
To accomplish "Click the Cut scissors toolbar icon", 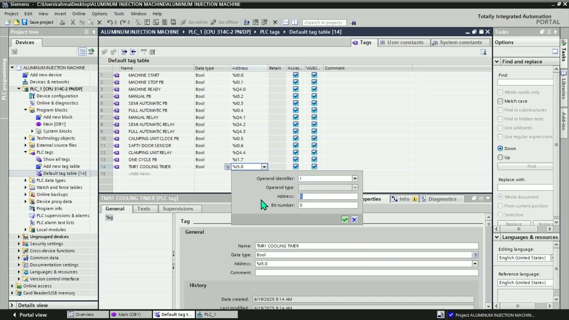I will (73, 22).
